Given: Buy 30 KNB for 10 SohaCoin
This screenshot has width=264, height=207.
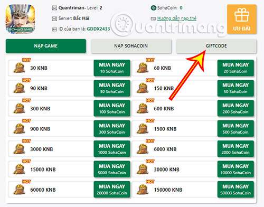Looking at the screenshot, I should [x=112, y=68].
